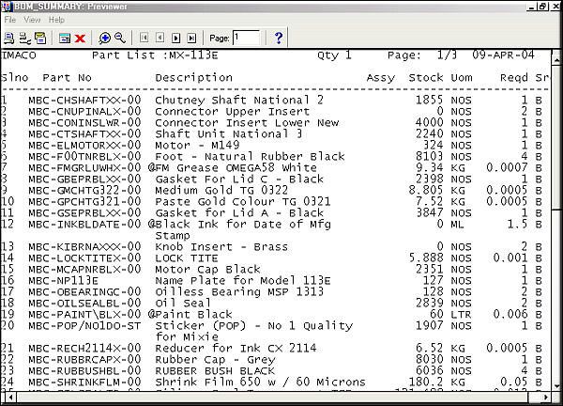This screenshot has width=563, height=406.
Task: Go to the previous page
Action: pyautogui.click(x=160, y=38)
